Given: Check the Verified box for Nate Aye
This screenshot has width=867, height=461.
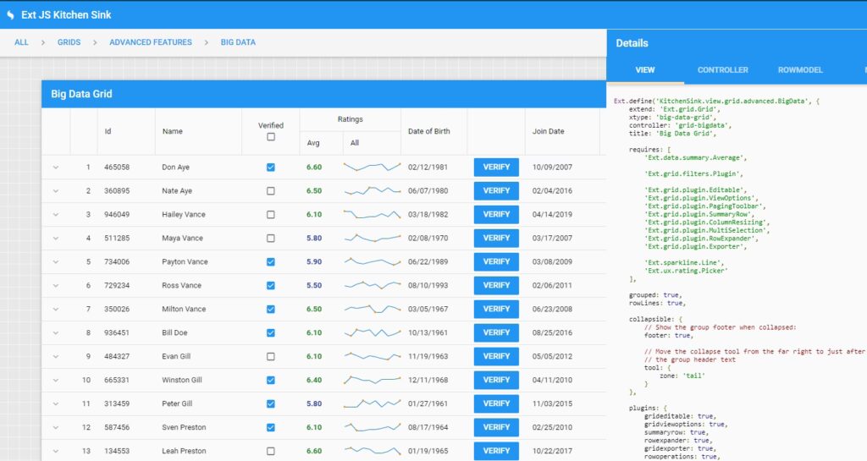Looking at the screenshot, I should (x=271, y=191).
